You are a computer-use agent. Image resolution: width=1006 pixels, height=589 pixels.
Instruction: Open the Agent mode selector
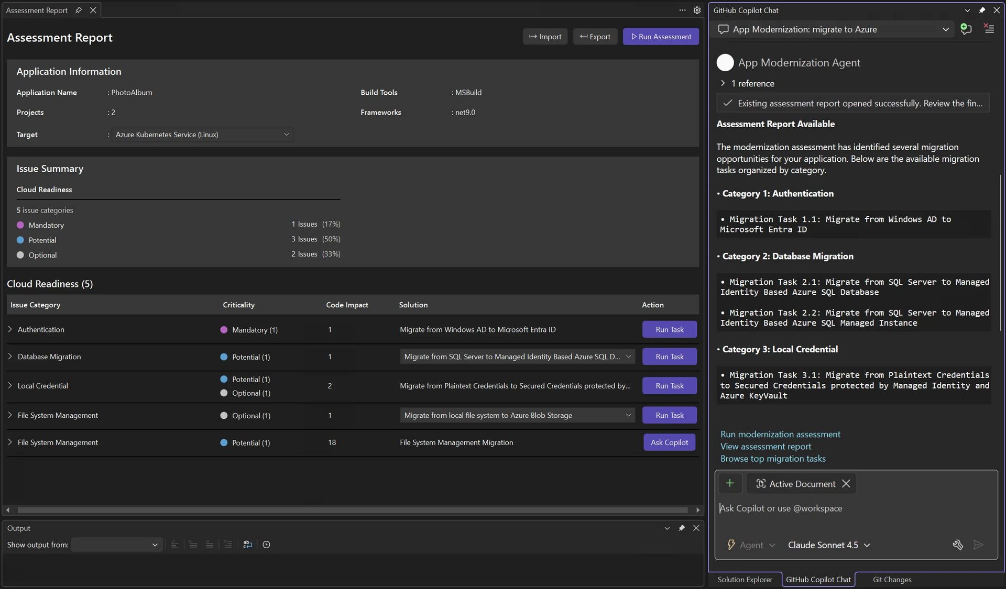click(x=751, y=545)
